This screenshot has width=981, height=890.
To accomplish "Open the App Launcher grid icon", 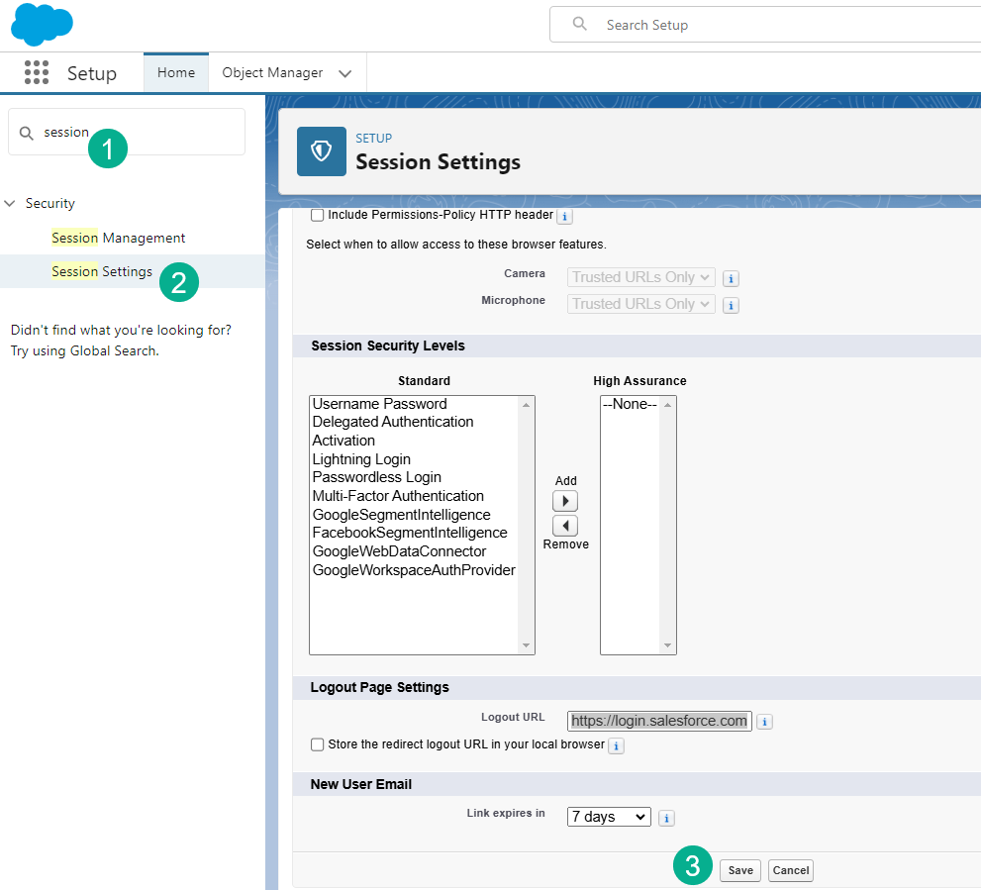I will click(x=36, y=72).
